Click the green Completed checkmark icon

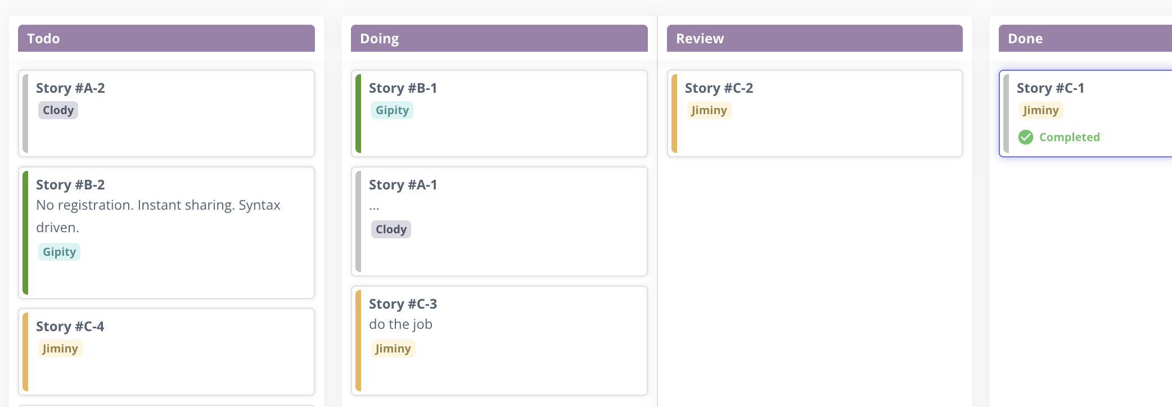(x=1026, y=137)
